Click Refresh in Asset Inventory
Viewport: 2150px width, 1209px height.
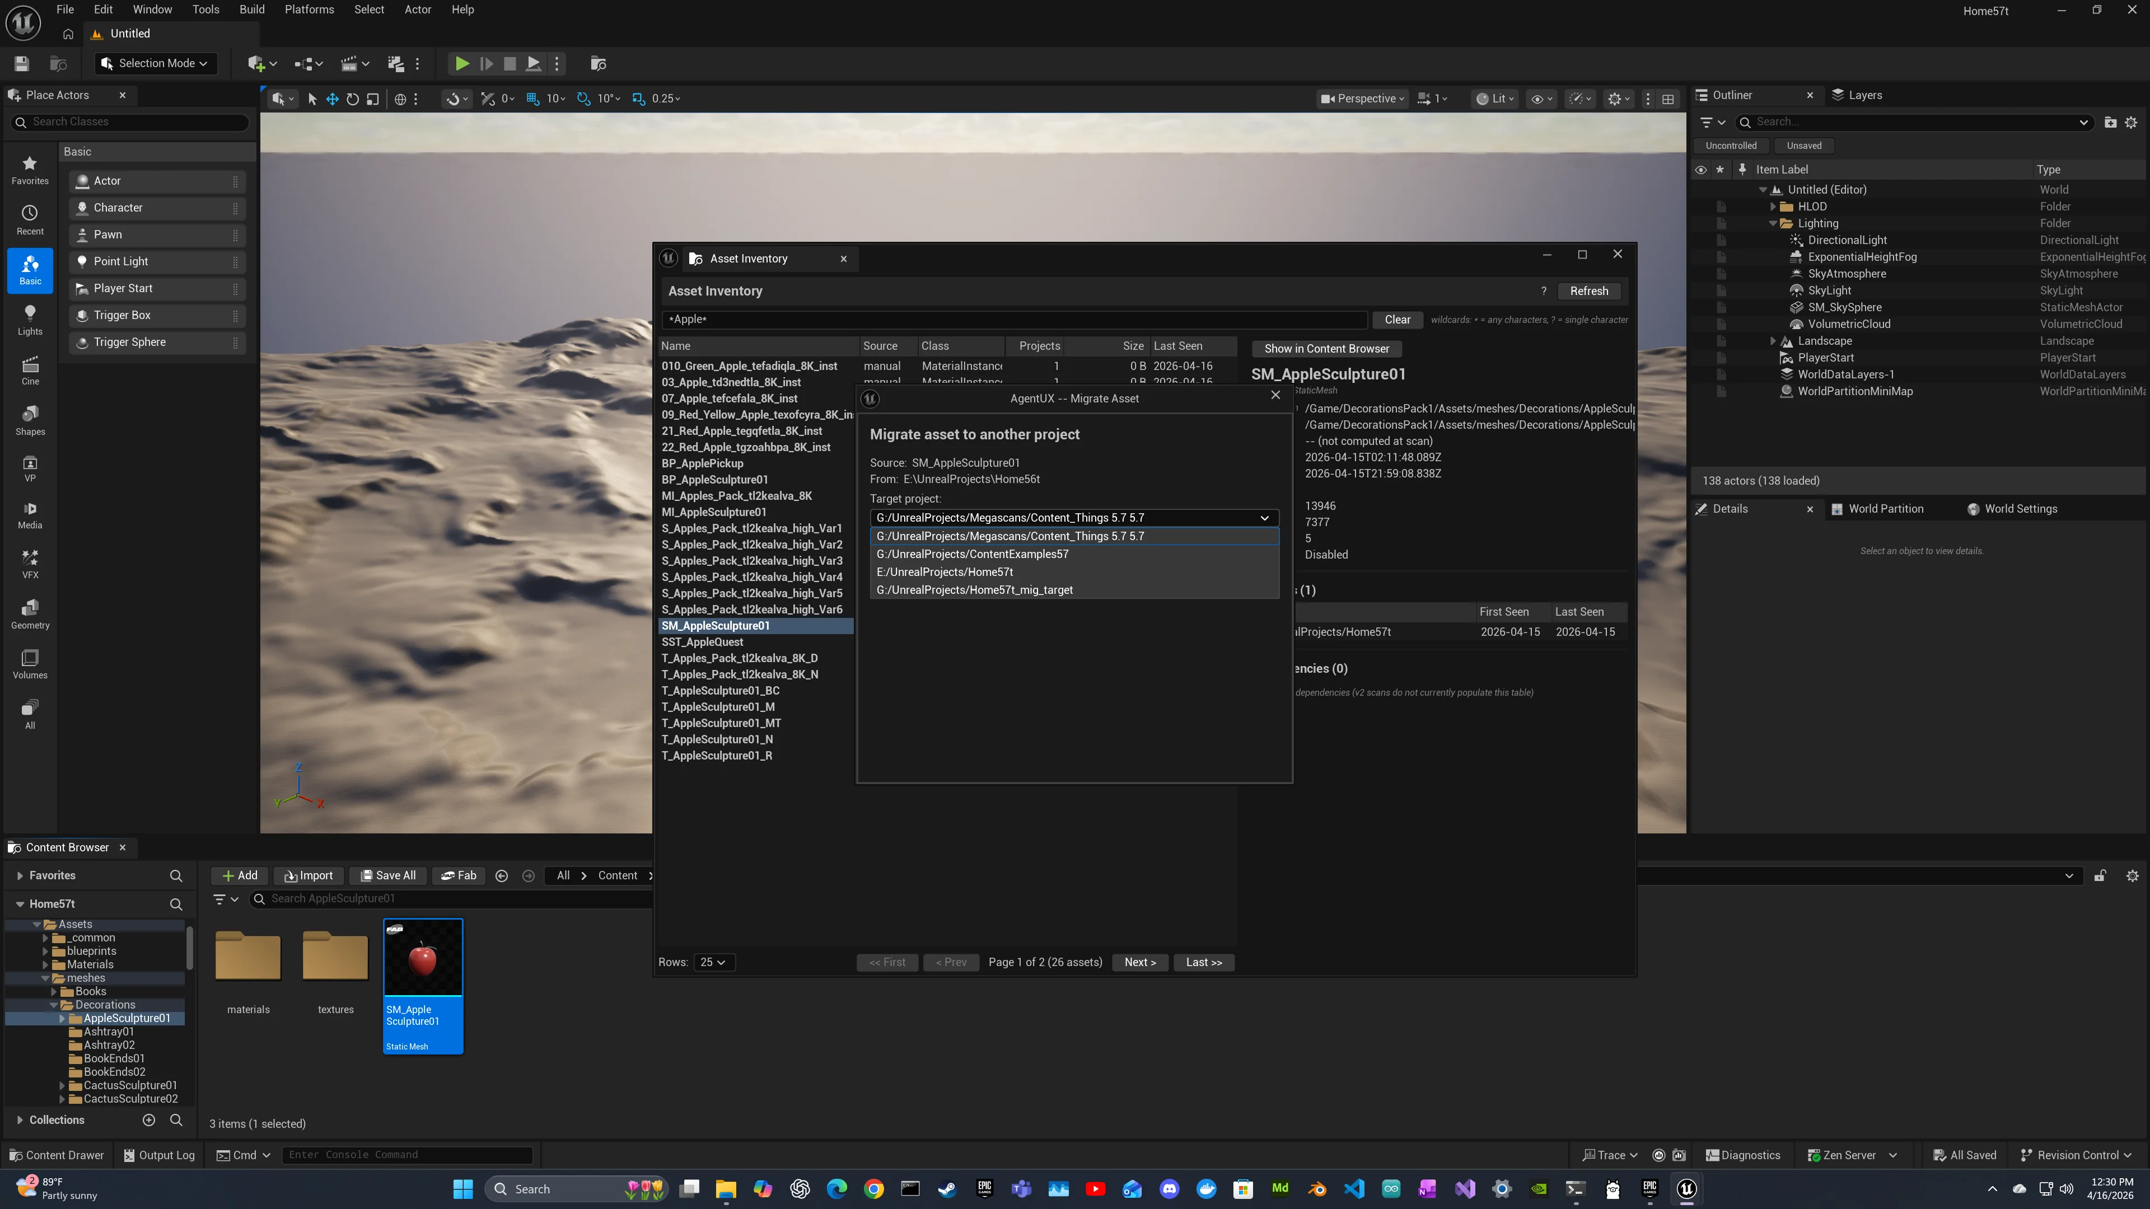pos(1588,291)
